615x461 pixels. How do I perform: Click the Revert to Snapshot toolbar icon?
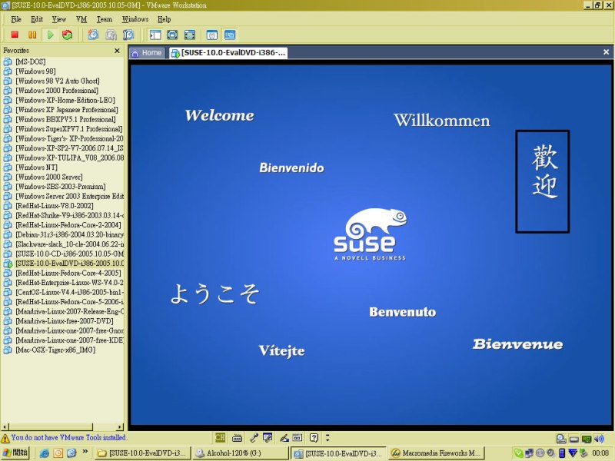pos(111,35)
